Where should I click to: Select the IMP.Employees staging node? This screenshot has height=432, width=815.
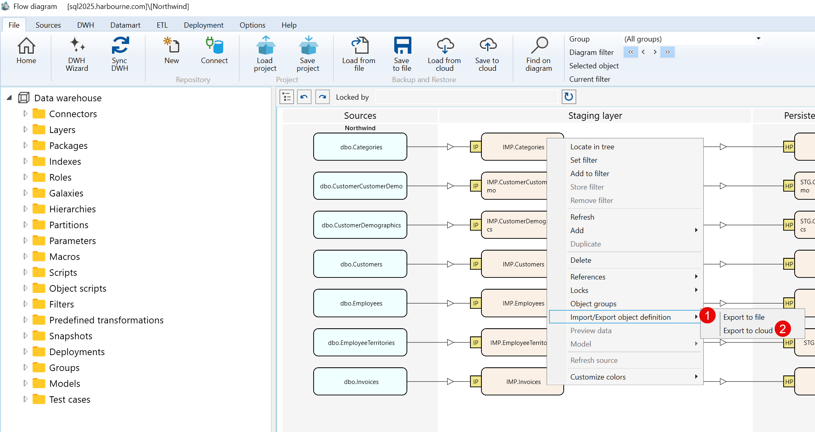[x=515, y=303]
